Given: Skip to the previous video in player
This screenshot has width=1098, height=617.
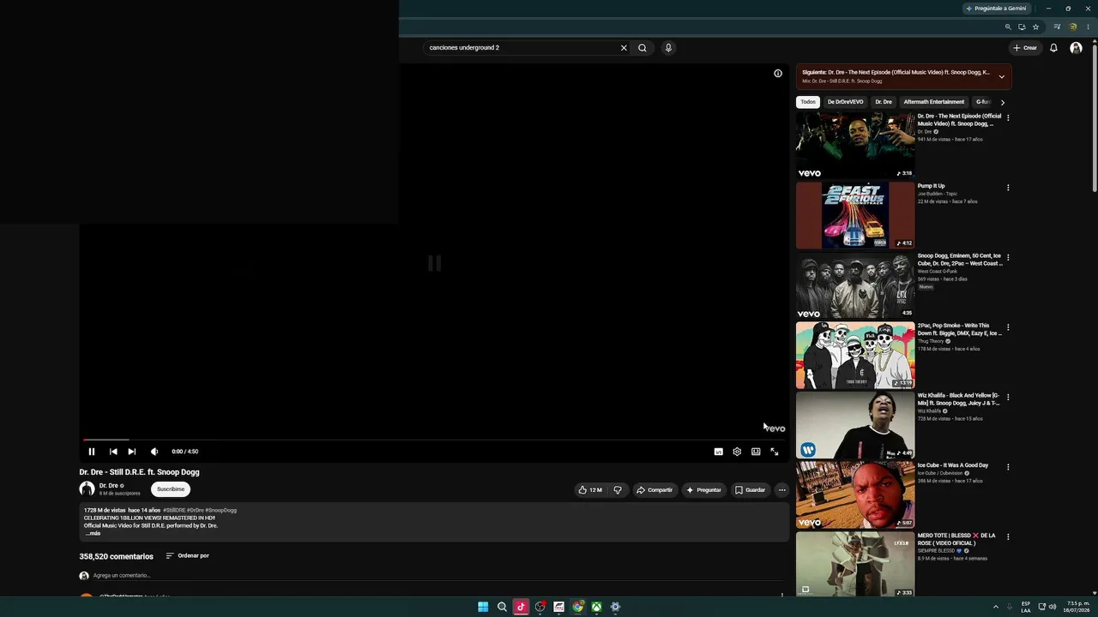Looking at the screenshot, I should tap(113, 452).
